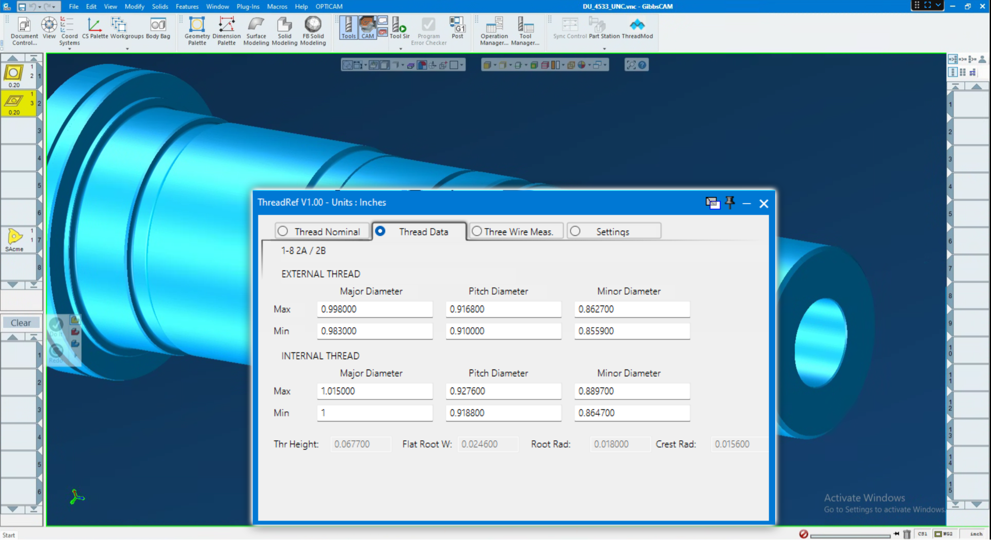Select the Three Wire Meas. option
Image resolution: width=991 pixels, height=546 pixels.
coord(477,232)
